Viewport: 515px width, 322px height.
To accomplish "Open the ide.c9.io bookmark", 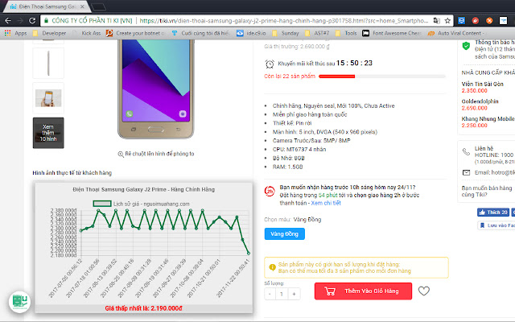I will tap(251, 33).
